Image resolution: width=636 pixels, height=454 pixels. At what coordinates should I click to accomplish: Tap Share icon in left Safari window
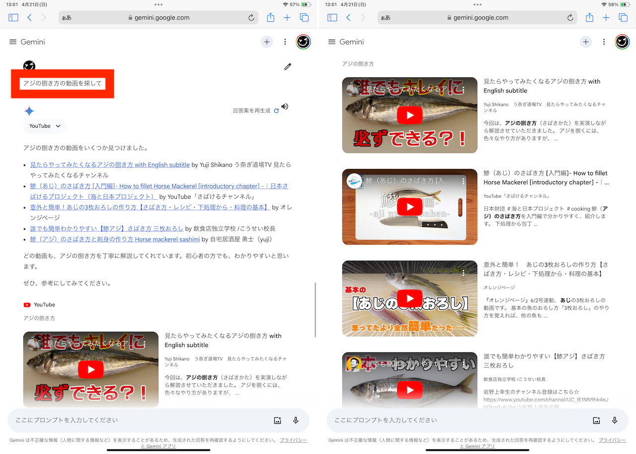[270, 17]
